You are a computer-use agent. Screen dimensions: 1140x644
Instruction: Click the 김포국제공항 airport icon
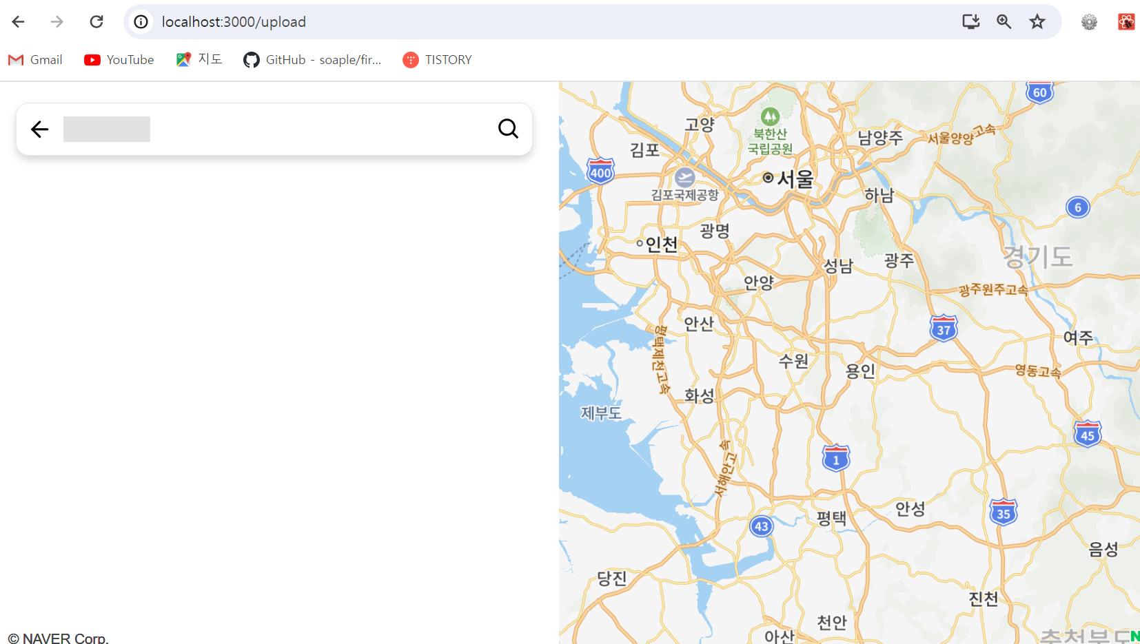pos(685,178)
